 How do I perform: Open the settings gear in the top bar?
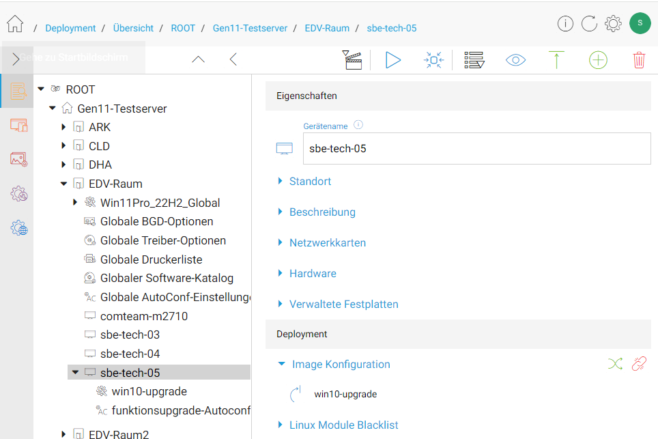[613, 23]
